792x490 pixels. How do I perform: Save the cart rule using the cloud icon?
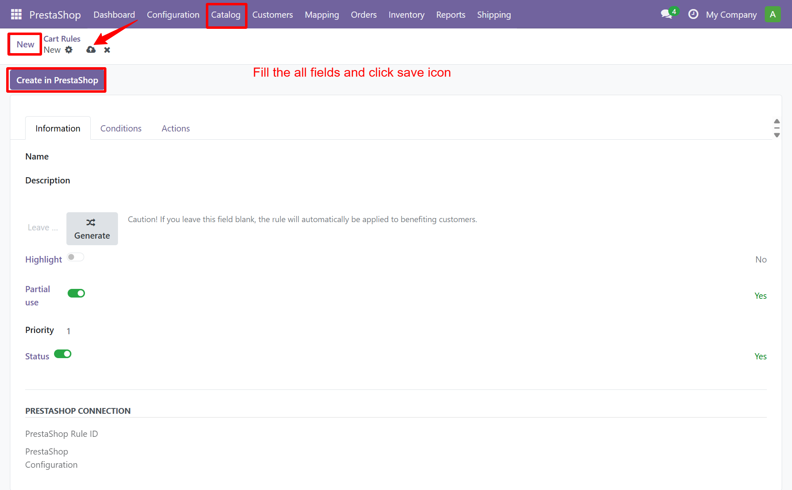(x=91, y=49)
